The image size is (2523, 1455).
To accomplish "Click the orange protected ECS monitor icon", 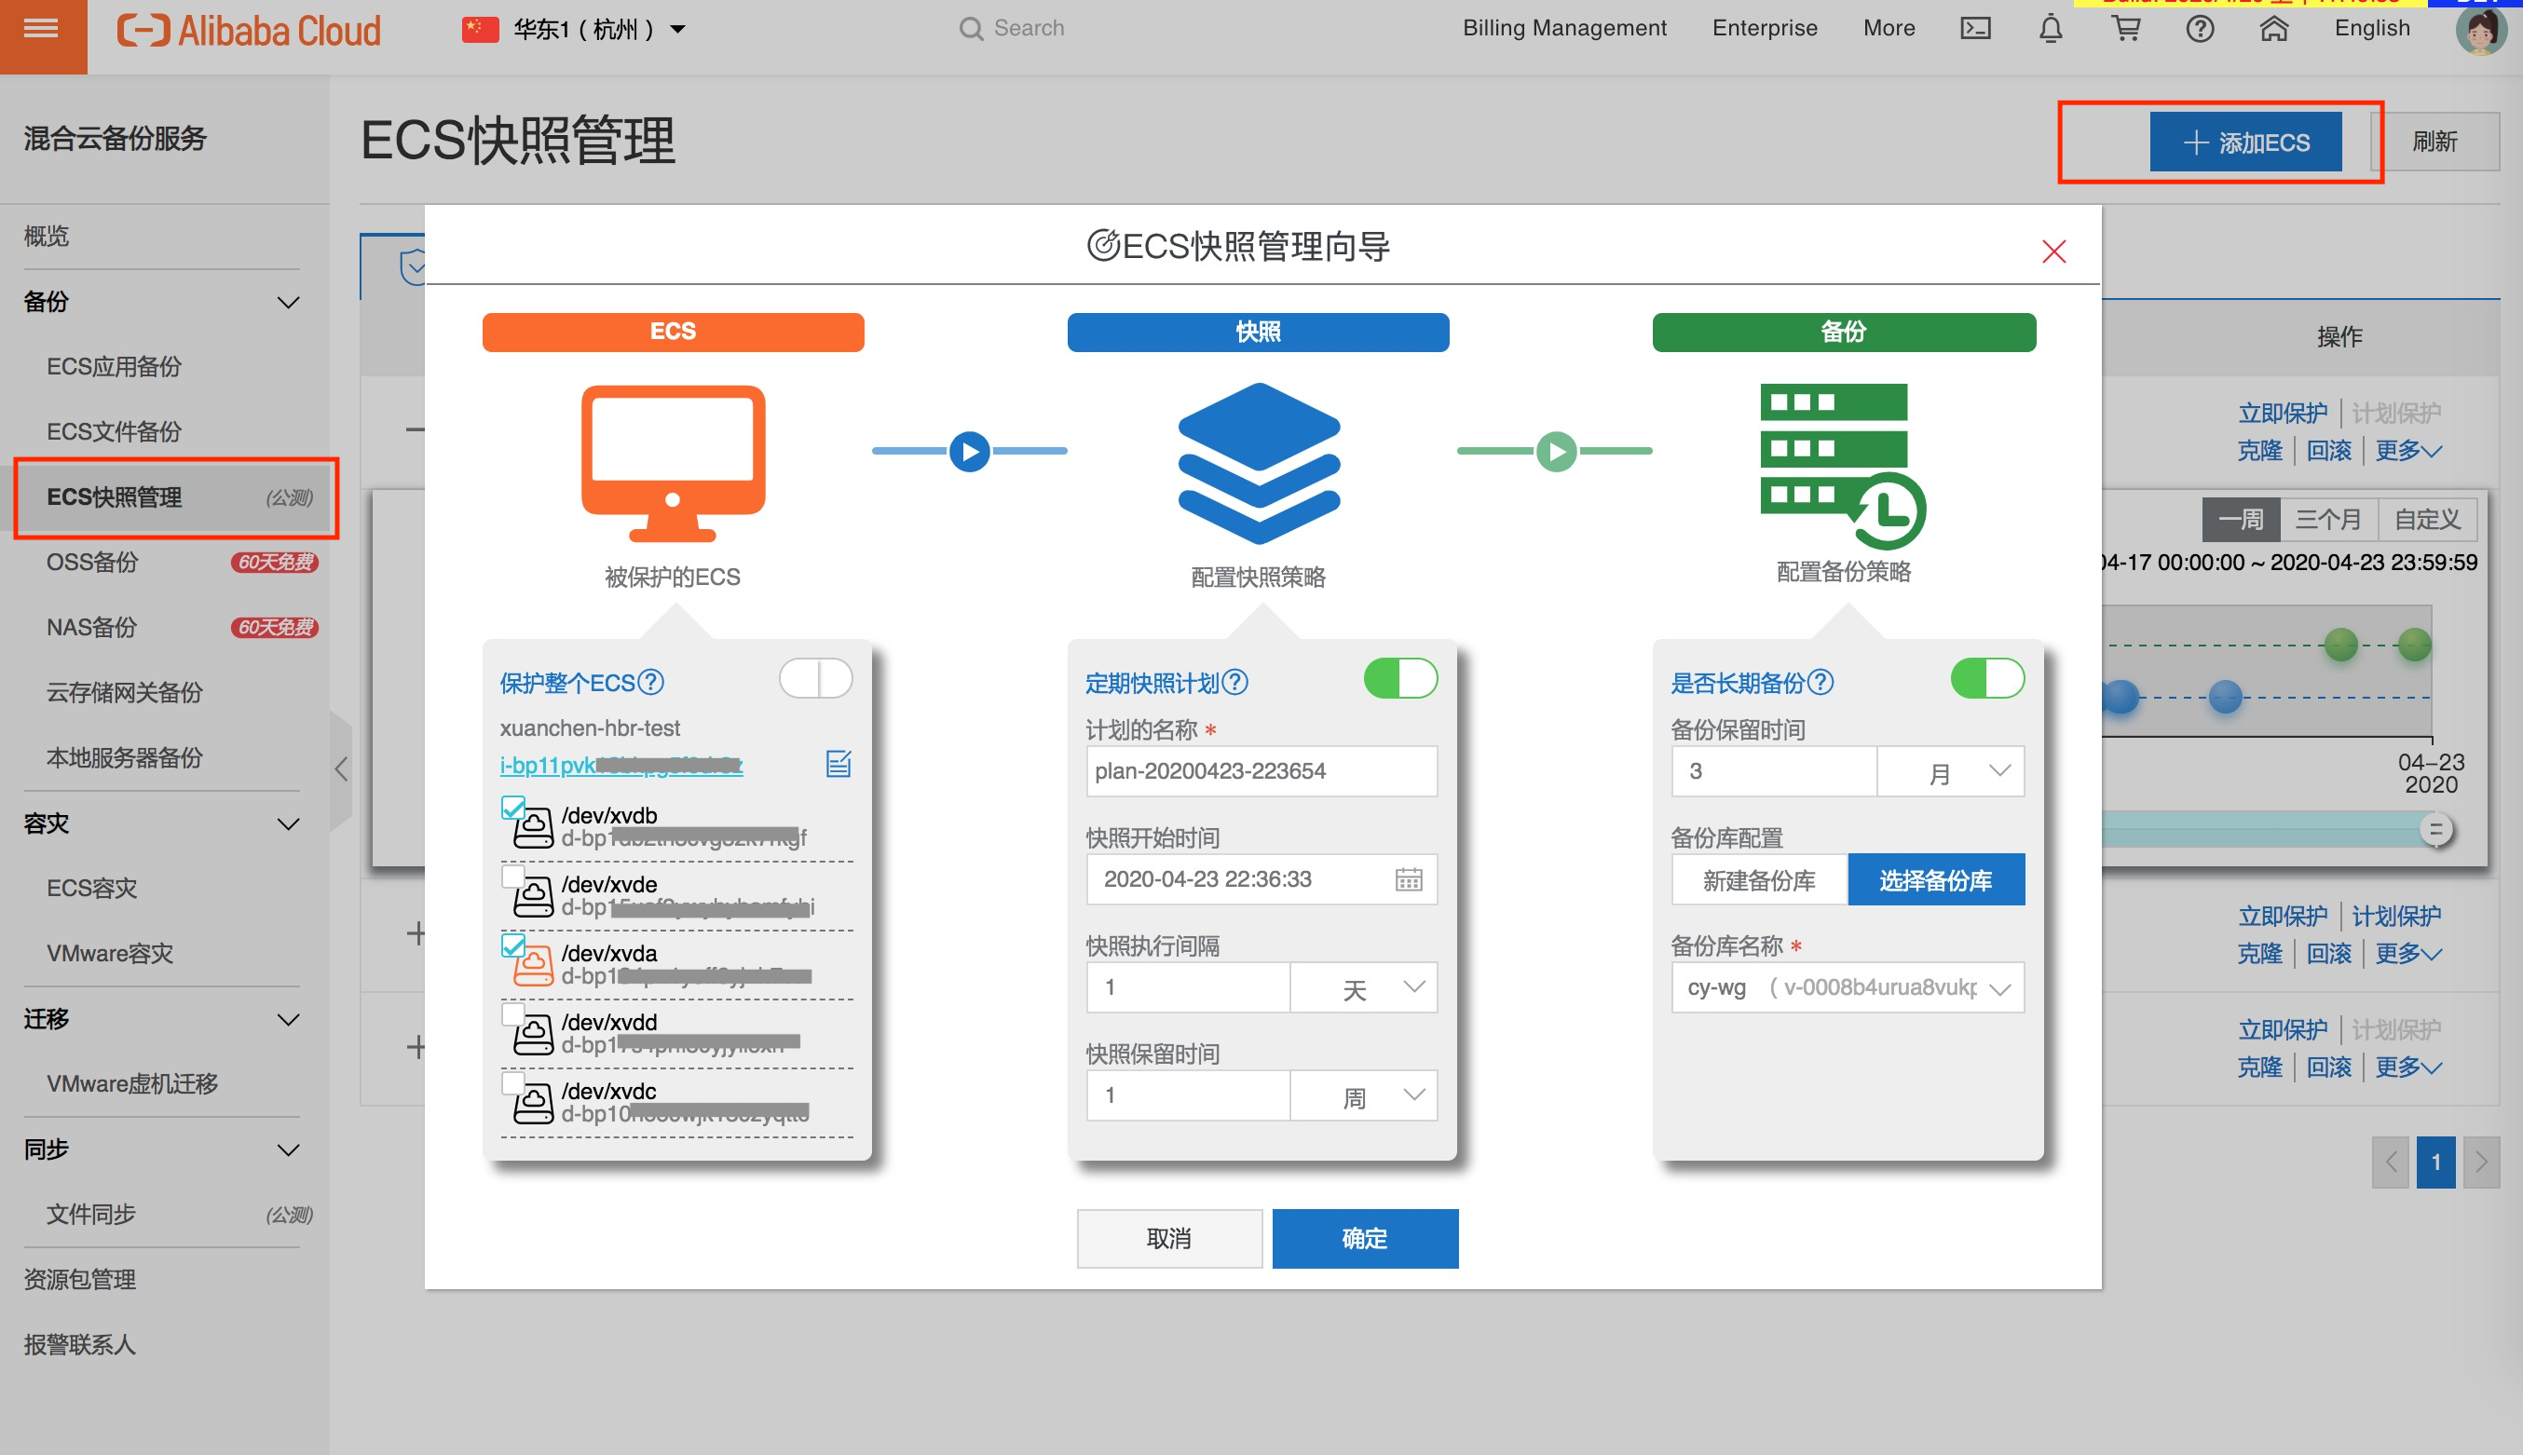I will (x=674, y=464).
